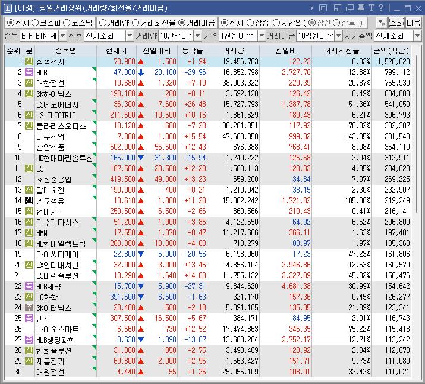The width and height of the screenshot is (425, 384).
Task: Click the 신 badge in the 제룡전기 row
Action: tap(29, 361)
